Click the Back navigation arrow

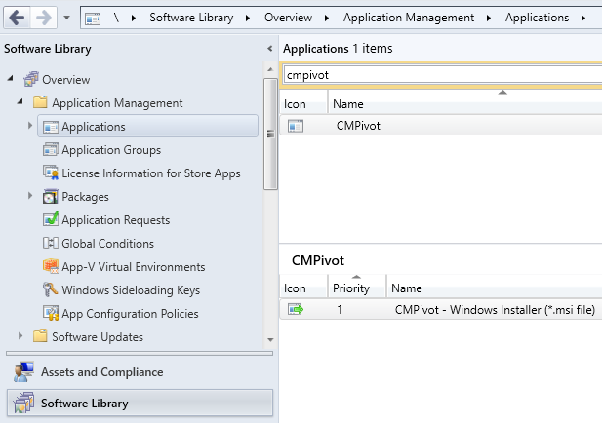pyautogui.click(x=17, y=18)
